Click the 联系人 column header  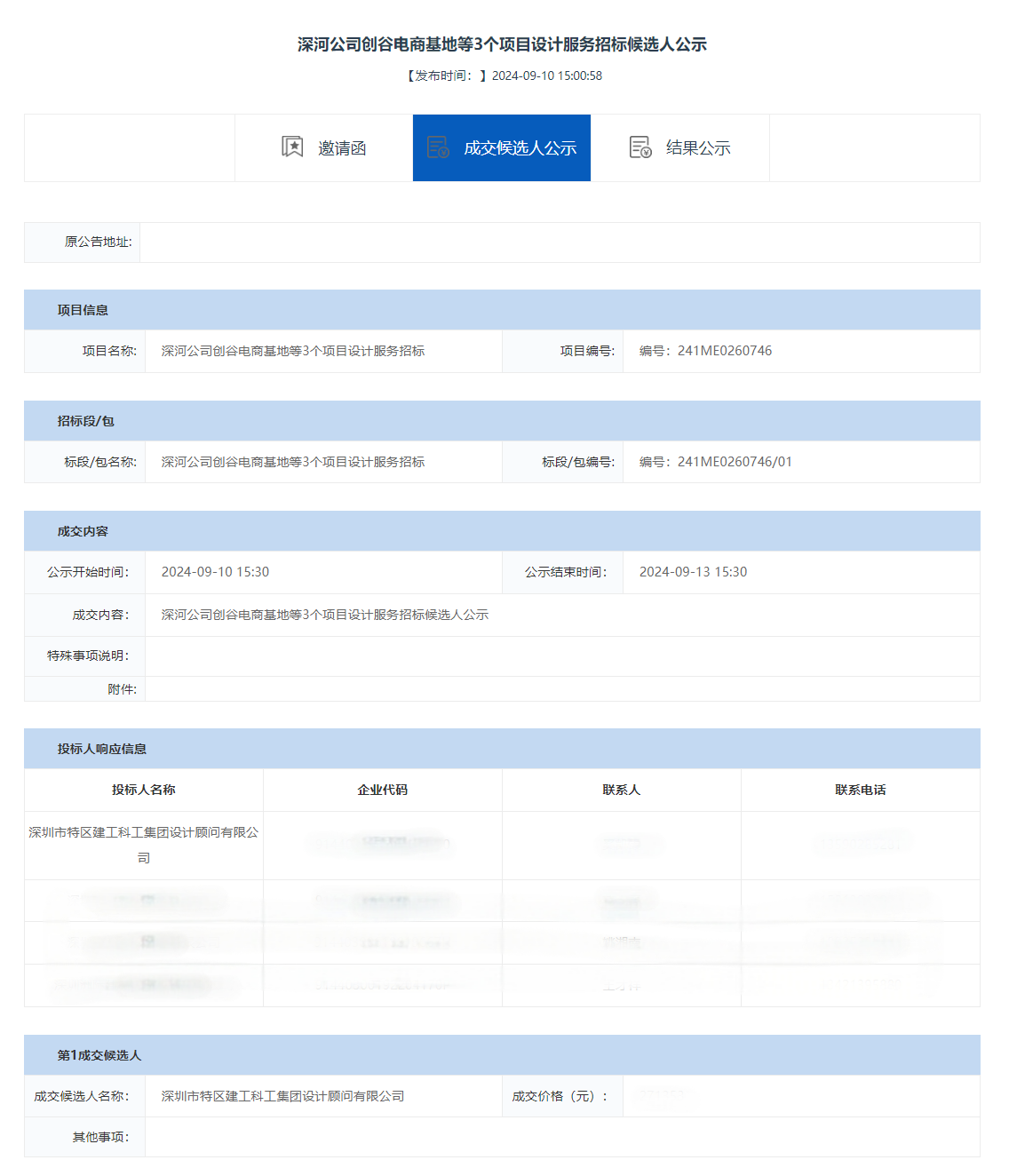tap(622, 790)
